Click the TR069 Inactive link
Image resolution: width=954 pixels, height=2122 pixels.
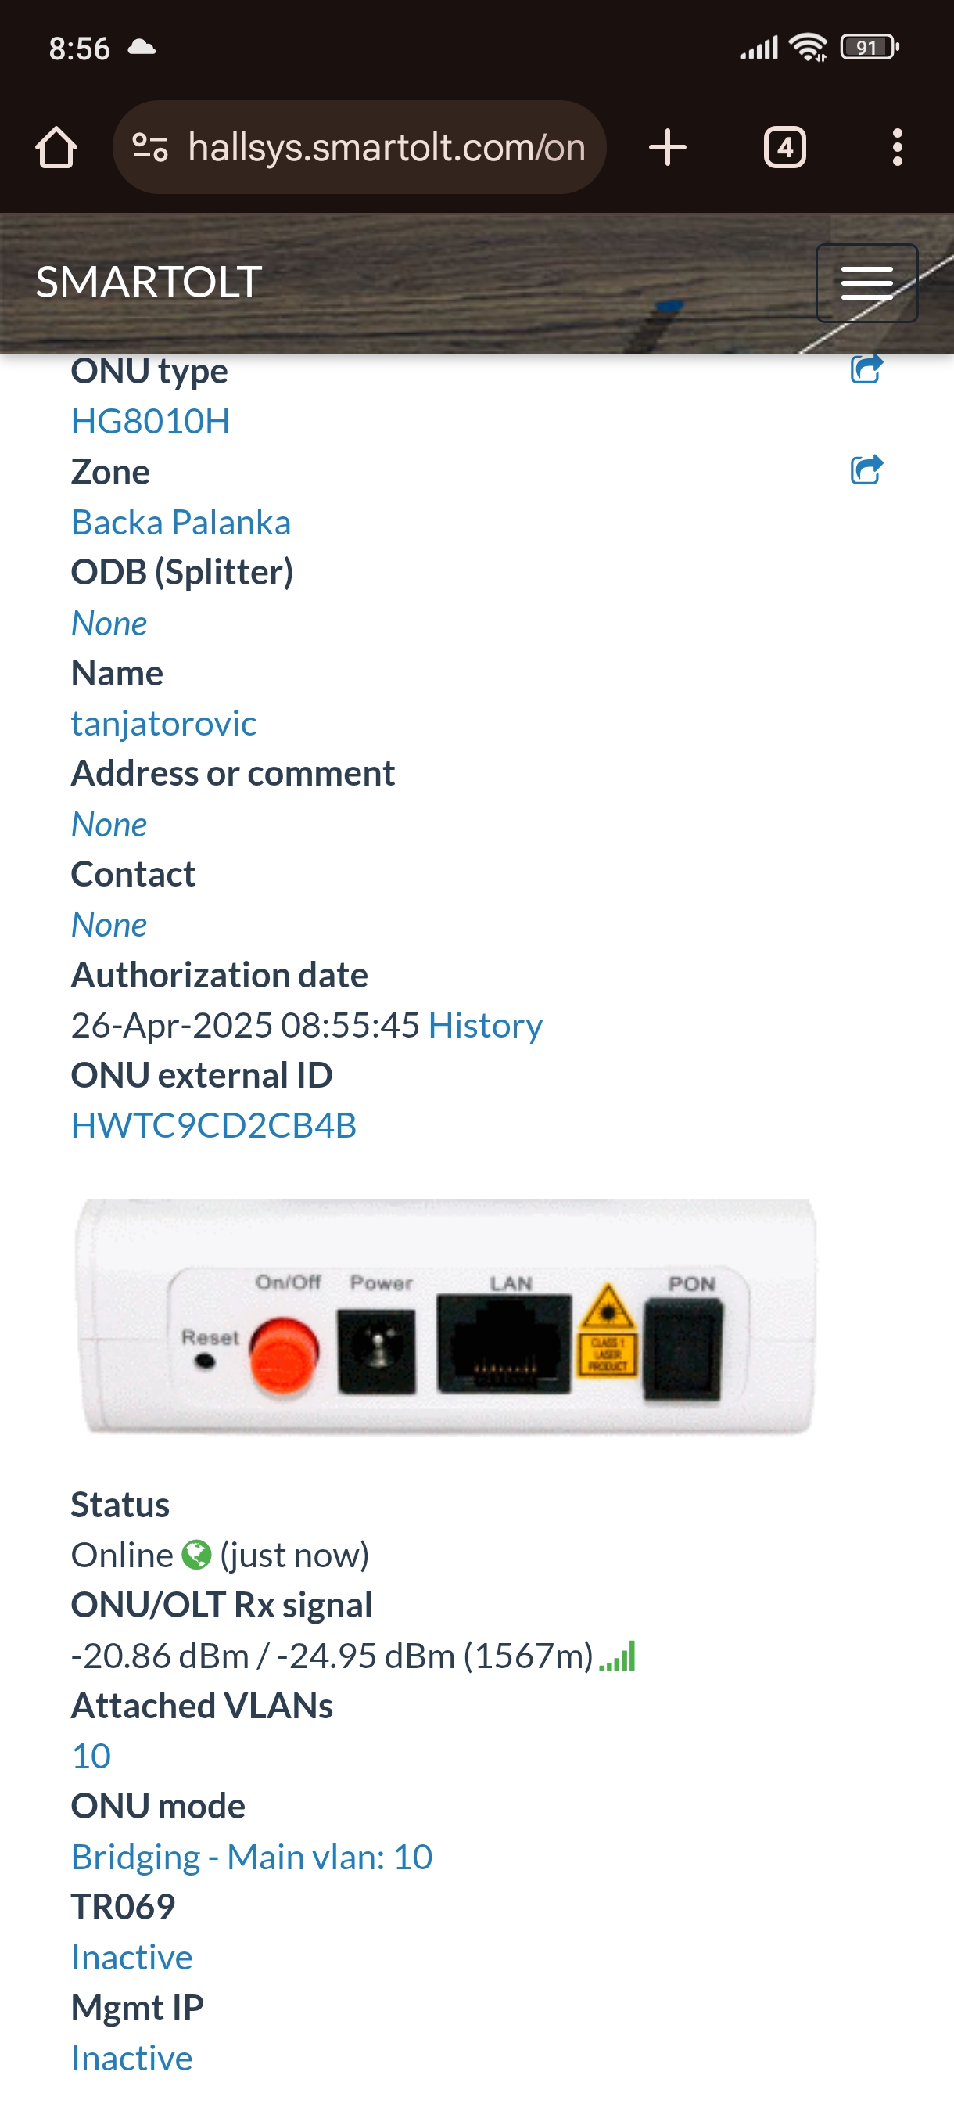131,1957
